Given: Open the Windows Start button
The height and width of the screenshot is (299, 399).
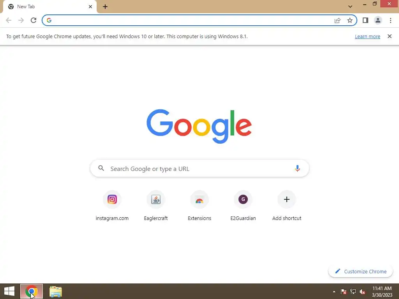Looking at the screenshot, I should (9, 291).
